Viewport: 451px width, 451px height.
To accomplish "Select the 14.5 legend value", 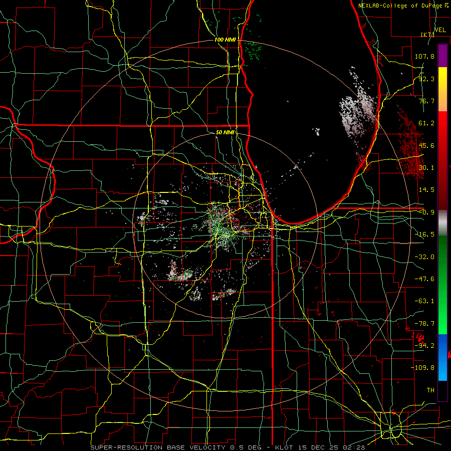I will click(x=426, y=190).
